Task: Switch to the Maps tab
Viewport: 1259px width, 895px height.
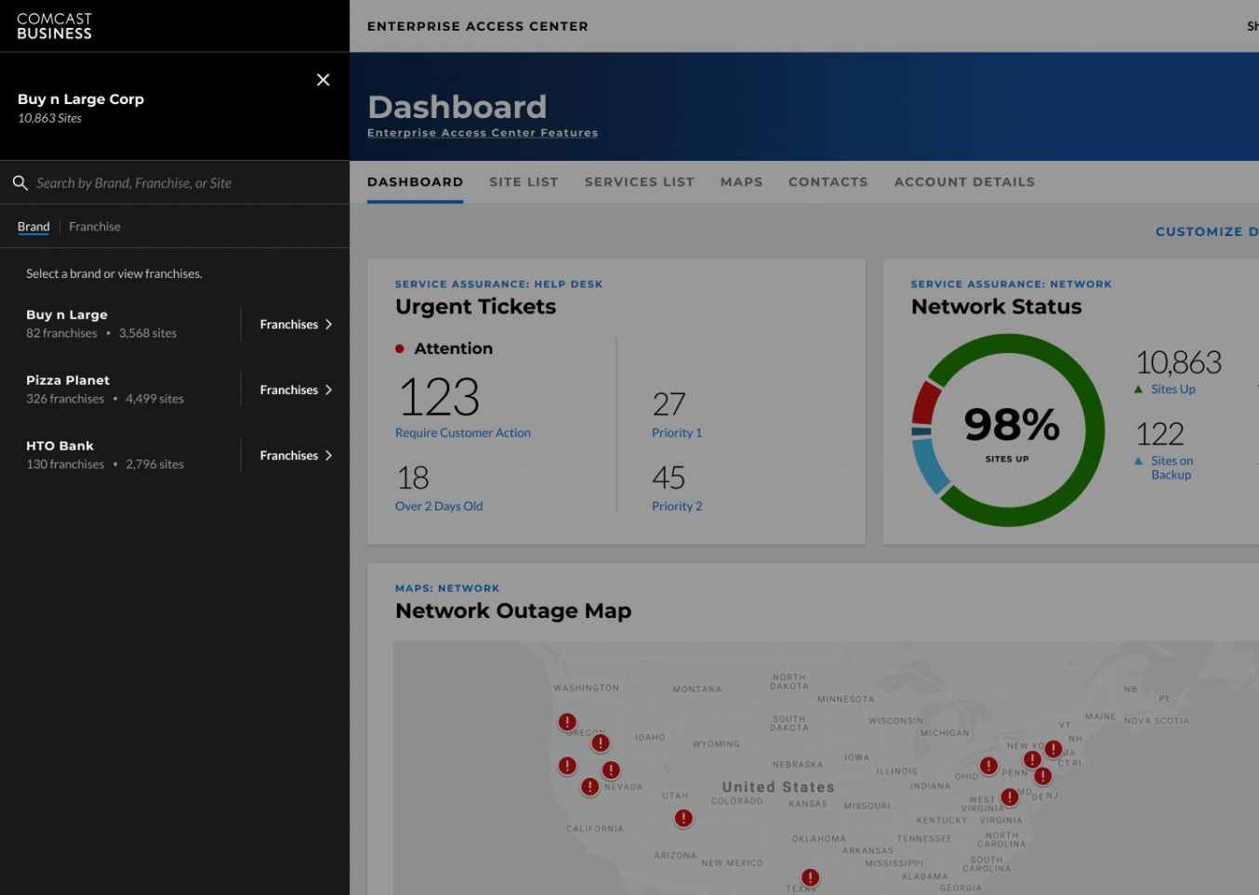Action: tap(741, 182)
